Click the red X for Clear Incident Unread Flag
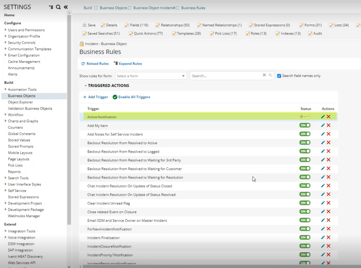This screenshot has height=268, width=361. click(x=329, y=203)
